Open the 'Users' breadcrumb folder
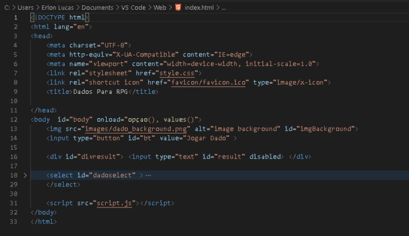 [x=27, y=6]
